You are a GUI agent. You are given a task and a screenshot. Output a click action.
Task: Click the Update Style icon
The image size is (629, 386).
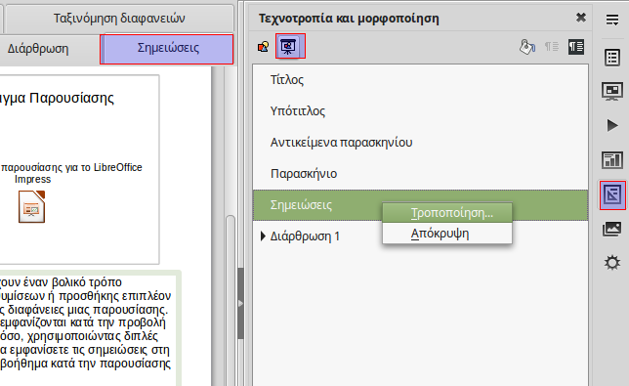[x=576, y=47]
